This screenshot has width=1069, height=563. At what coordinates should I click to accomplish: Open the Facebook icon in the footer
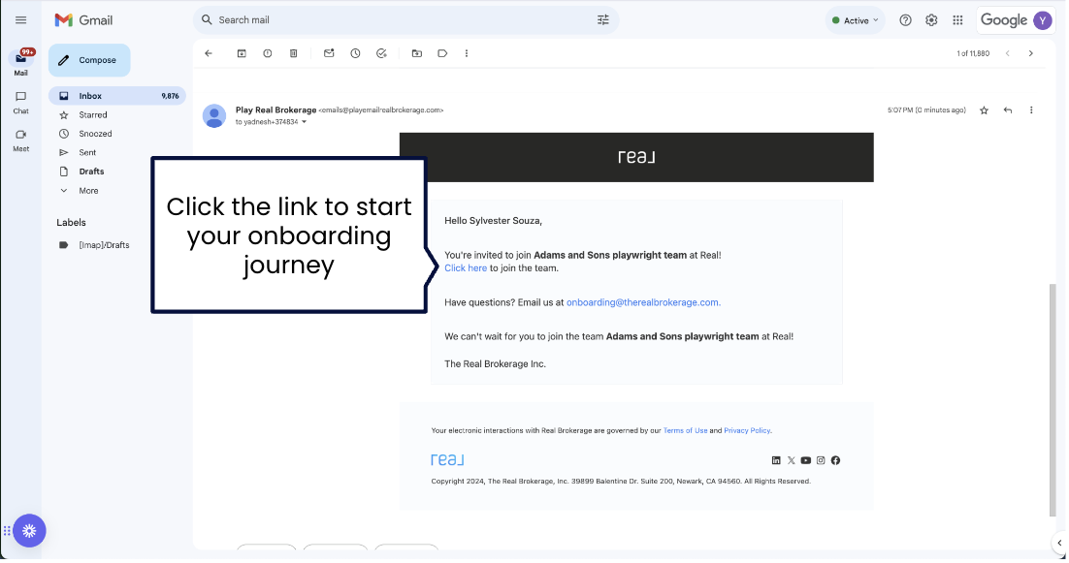point(836,461)
